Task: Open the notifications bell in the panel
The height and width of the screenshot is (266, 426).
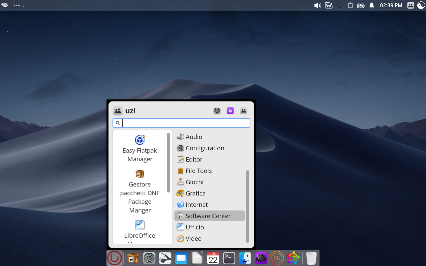Action: coord(372,5)
